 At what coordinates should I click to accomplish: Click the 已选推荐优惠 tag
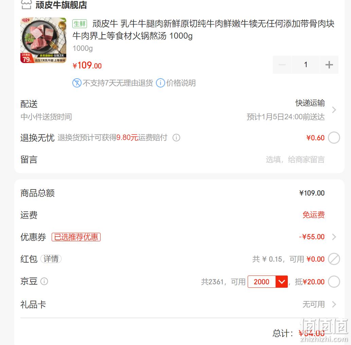coord(76,237)
